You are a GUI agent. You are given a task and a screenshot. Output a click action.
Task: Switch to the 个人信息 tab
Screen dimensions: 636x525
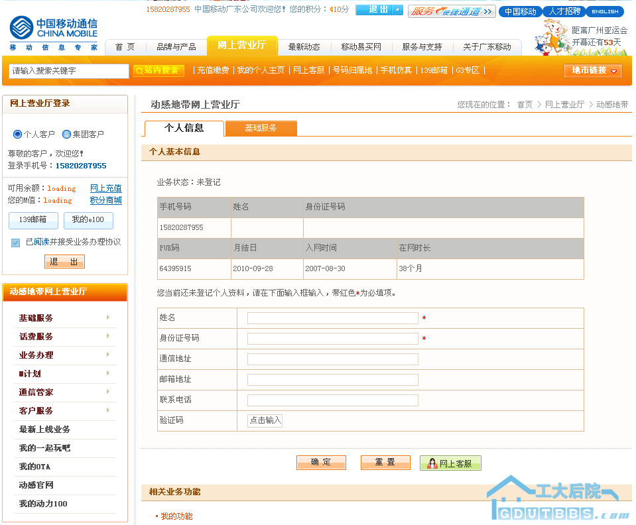184,128
